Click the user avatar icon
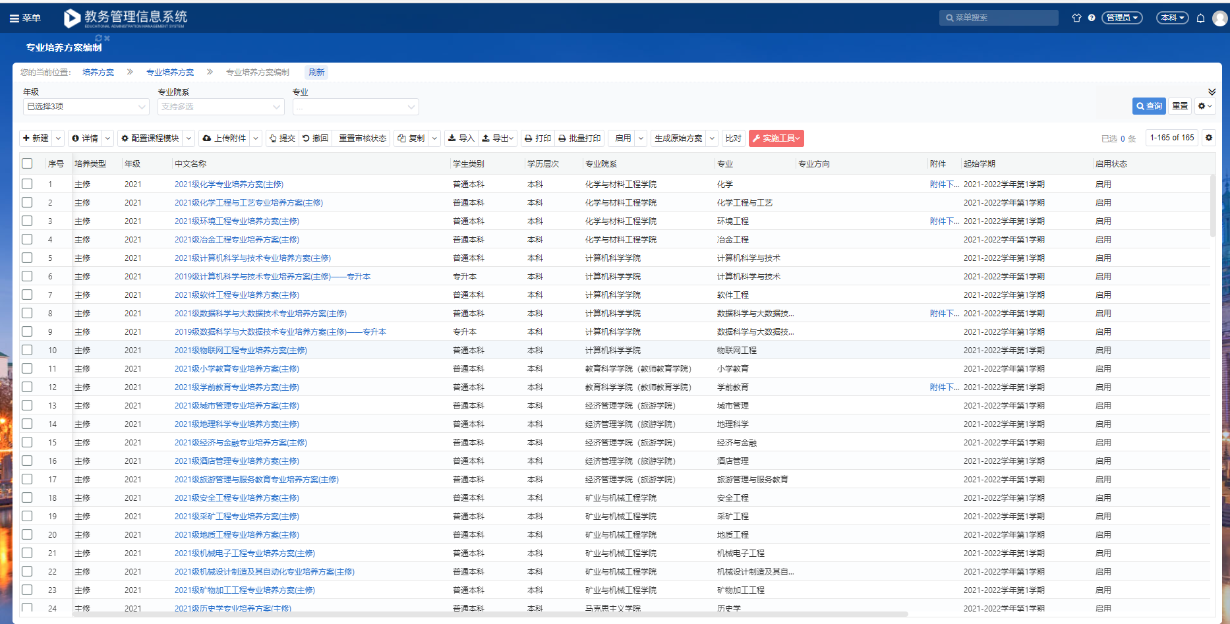The image size is (1230, 624). pos(1219,18)
